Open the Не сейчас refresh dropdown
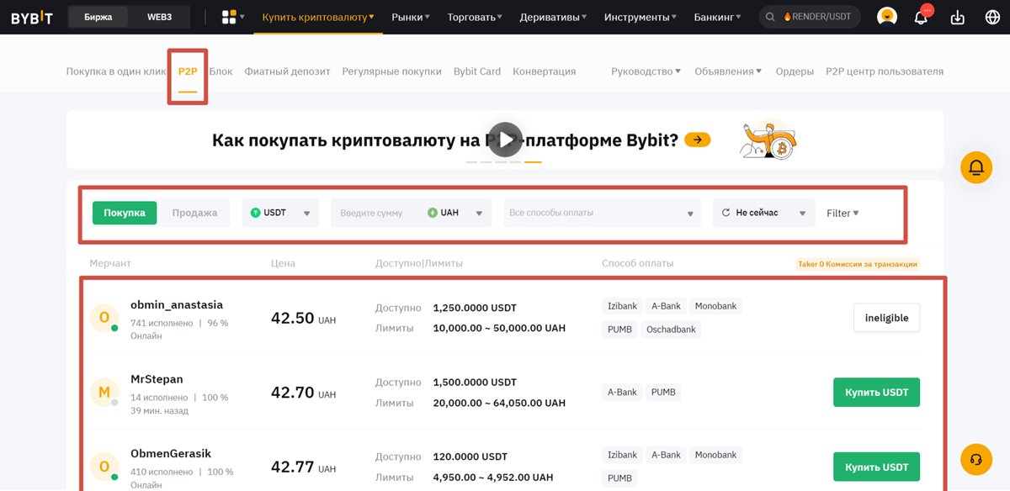1010x491 pixels. click(x=763, y=213)
